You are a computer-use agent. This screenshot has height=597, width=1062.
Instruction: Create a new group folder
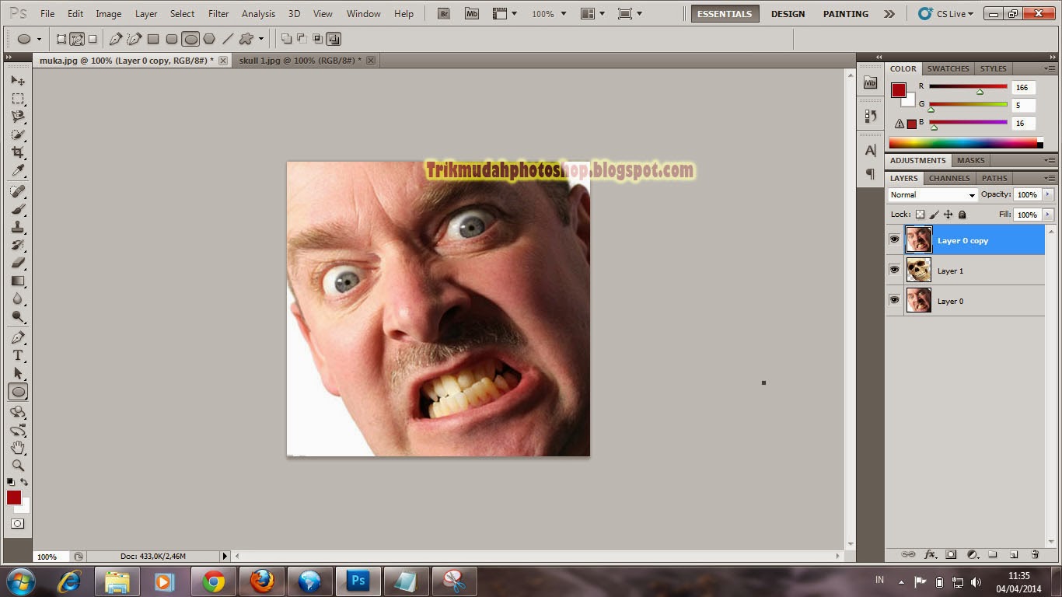tap(993, 554)
